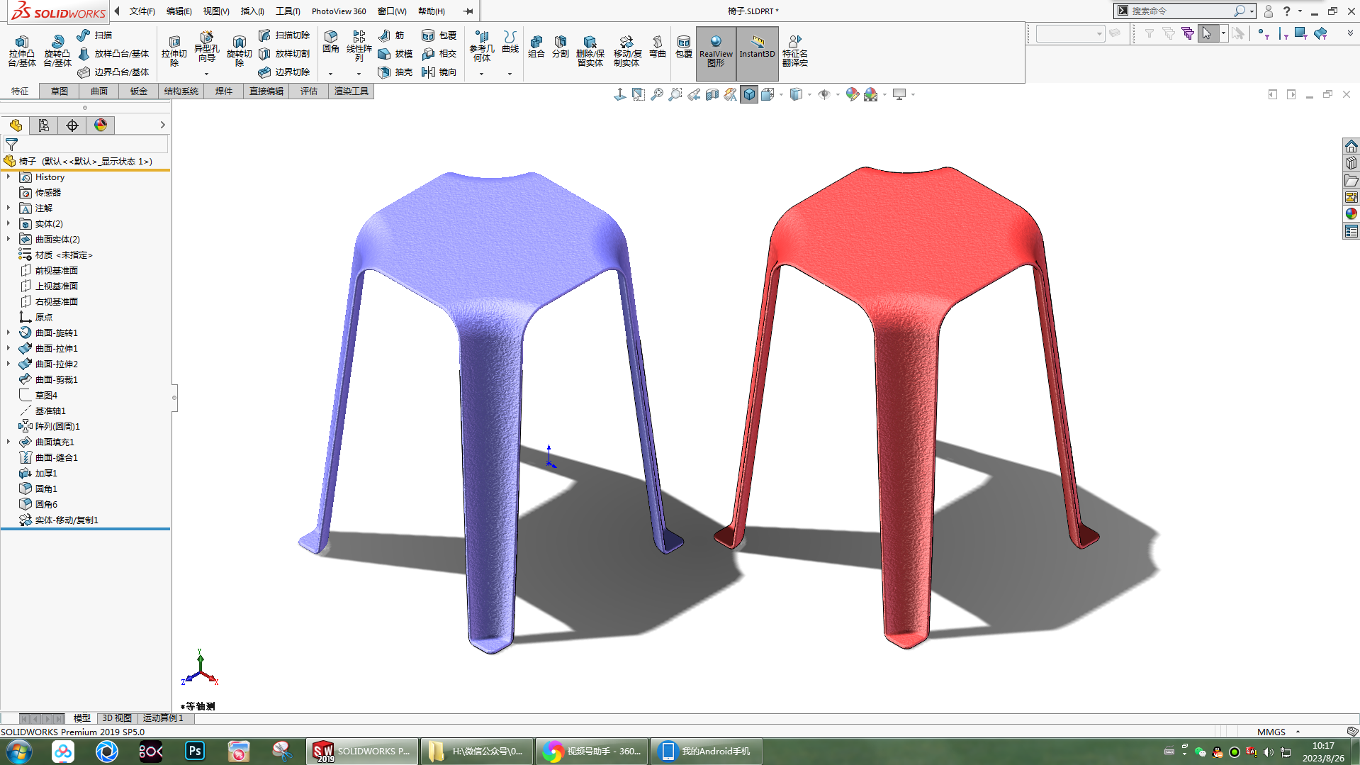
Task: Click the 抽壳 shell tool
Action: tap(395, 72)
